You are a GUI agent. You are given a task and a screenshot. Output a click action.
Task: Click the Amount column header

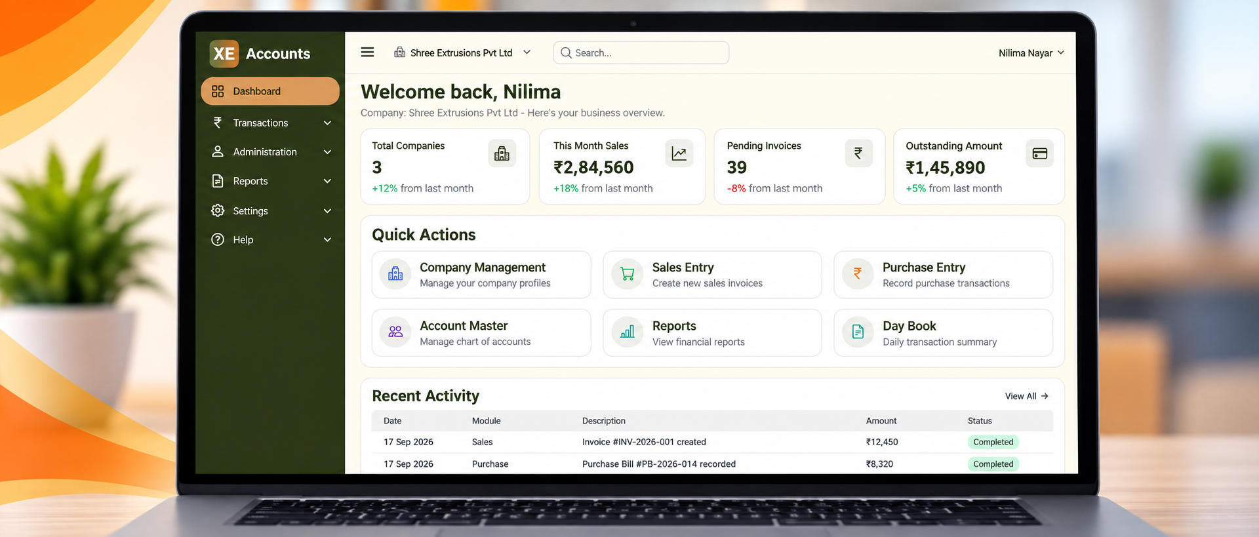tap(881, 421)
